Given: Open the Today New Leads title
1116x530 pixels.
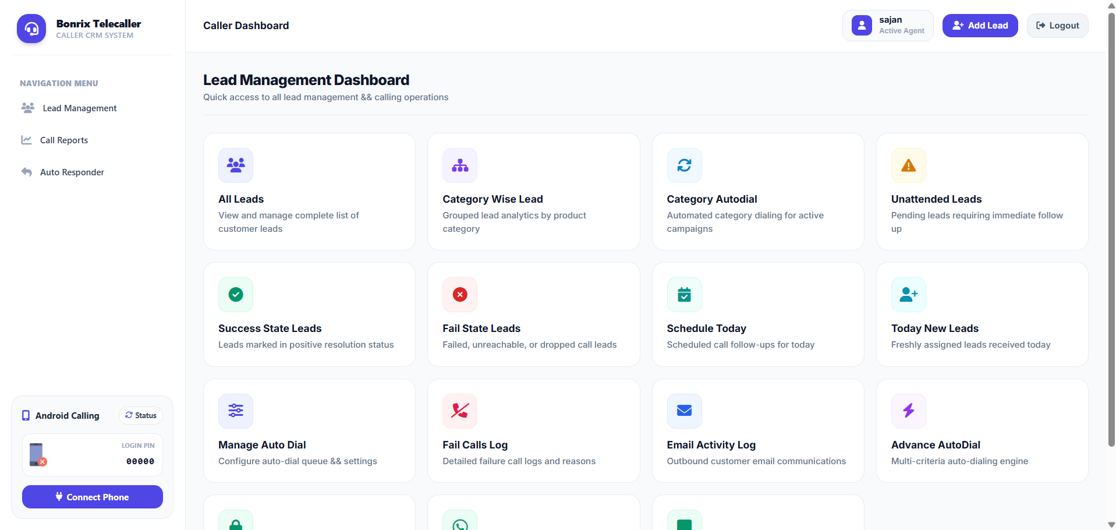Looking at the screenshot, I should [x=935, y=328].
